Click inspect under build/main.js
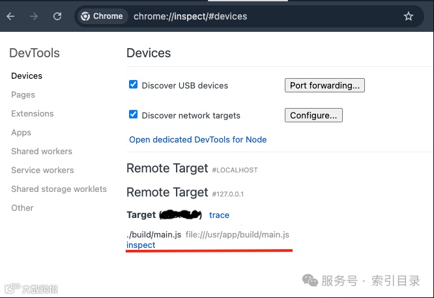 pyautogui.click(x=141, y=245)
